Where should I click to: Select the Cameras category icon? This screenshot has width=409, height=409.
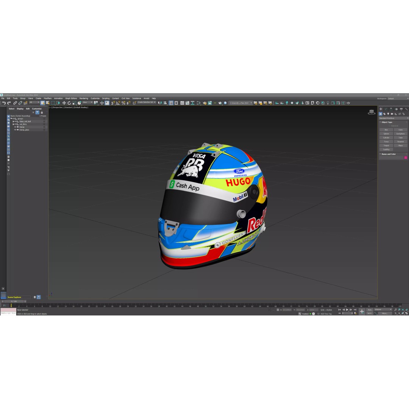[x=392, y=114]
